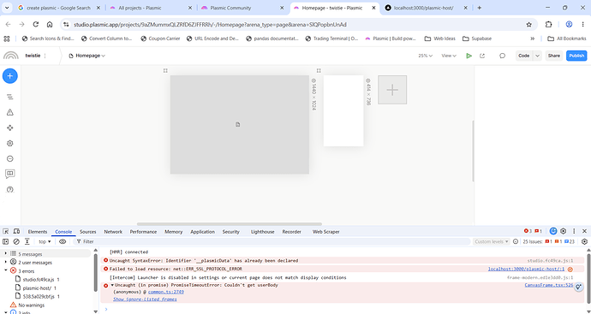Collapse the 3 errors group
The image size is (591, 314).
[6, 270]
